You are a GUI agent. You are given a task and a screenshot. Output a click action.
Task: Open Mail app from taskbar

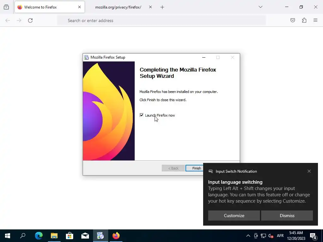[x=85, y=236]
